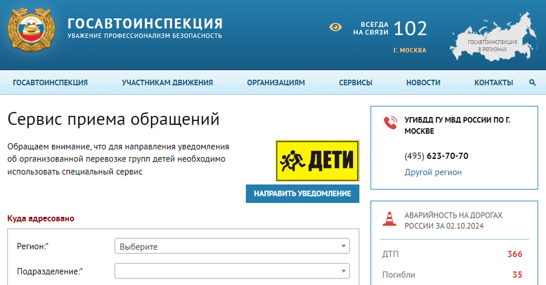This screenshot has height=285, width=546.
Task: Click the slogan УВАЖЕНИЕ ПРОФЕССИОНАЛИЗМ БЕЗОПАСНОСТЬ
Action: pyautogui.click(x=145, y=36)
